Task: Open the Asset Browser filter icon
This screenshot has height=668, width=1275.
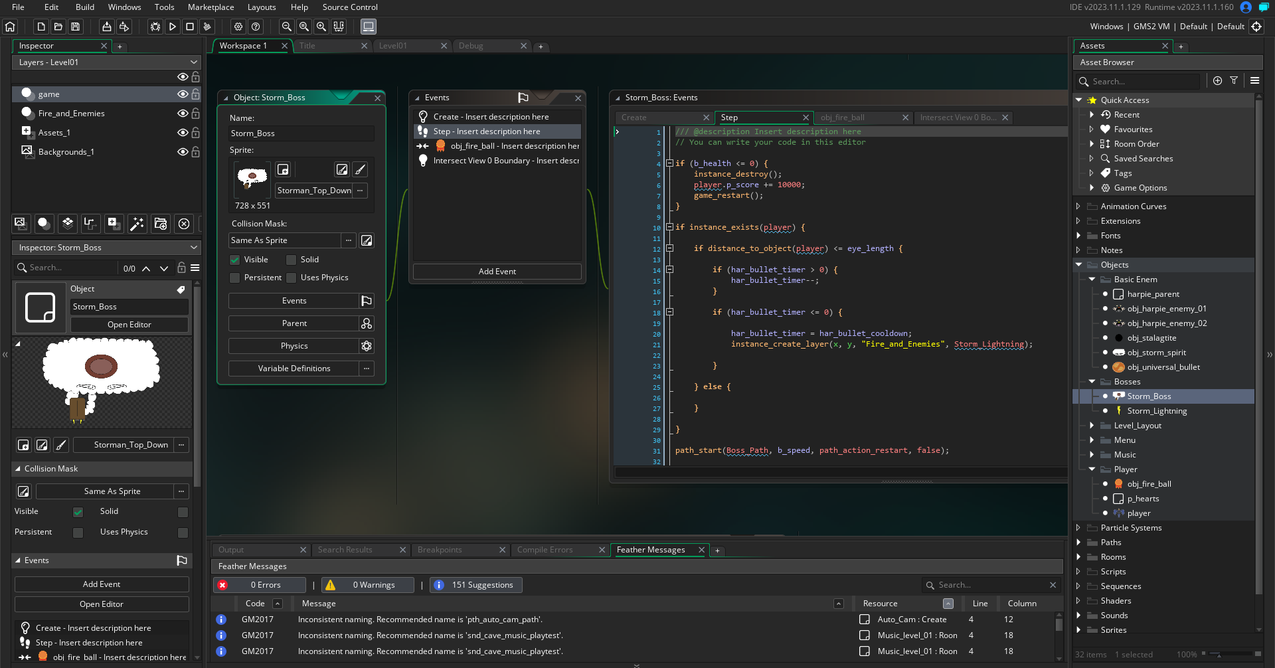Action: point(1234,80)
